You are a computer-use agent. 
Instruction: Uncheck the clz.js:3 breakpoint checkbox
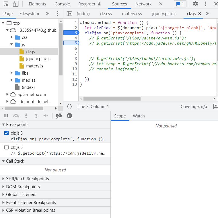7,133
